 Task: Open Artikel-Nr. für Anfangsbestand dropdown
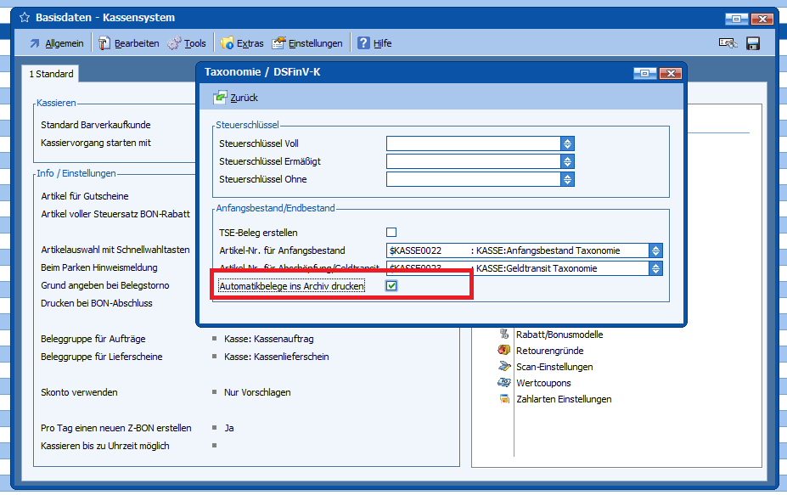pyautogui.click(x=655, y=250)
